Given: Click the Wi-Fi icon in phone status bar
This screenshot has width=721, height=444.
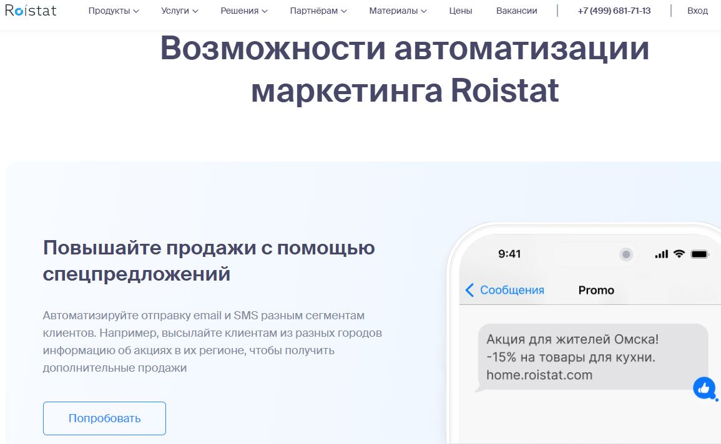Looking at the screenshot, I should (x=679, y=254).
